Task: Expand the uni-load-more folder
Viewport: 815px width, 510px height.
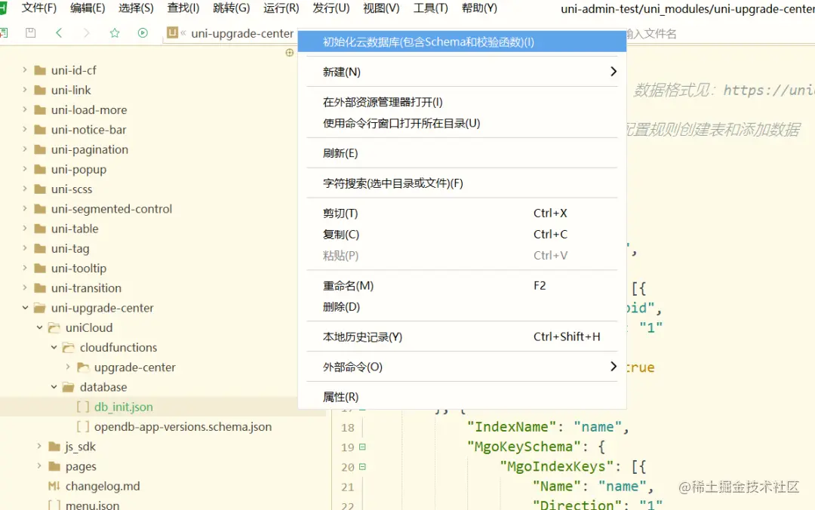Action: pyautogui.click(x=24, y=109)
